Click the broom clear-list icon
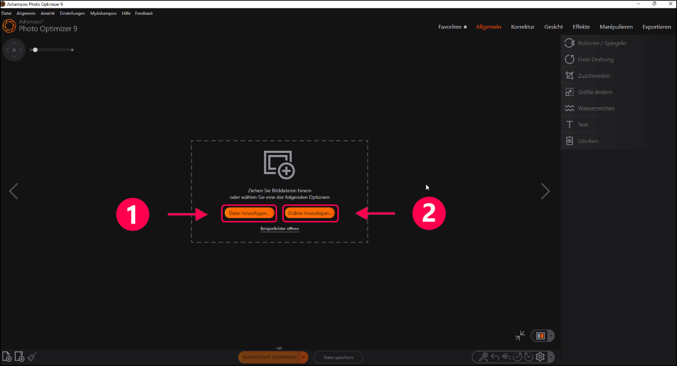Image resolution: width=677 pixels, height=366 pixels. pyautogui.click(x=32, y=357)
